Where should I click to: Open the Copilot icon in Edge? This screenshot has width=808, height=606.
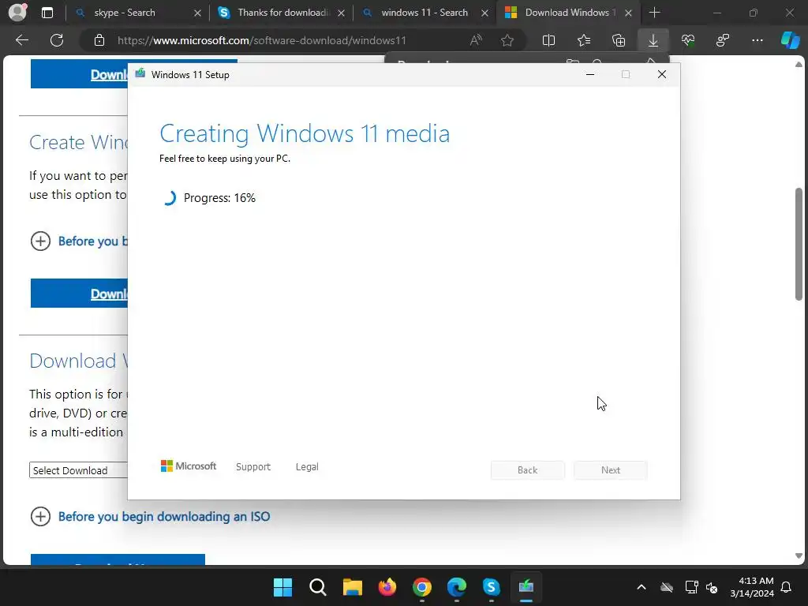coord(790,40)
